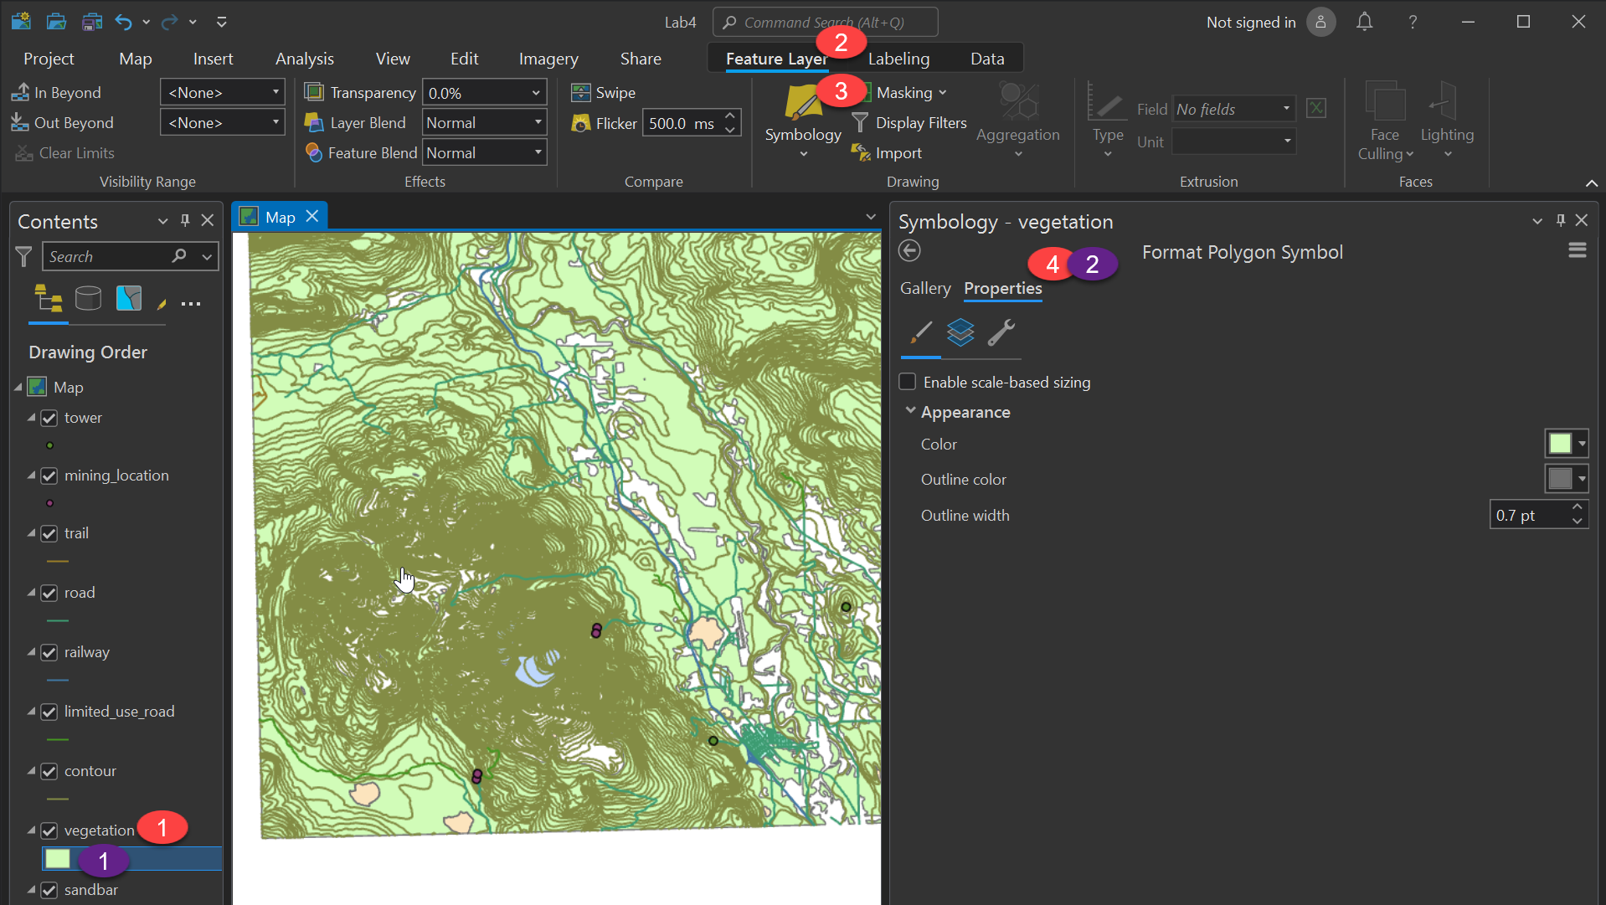Image resolution: width=1606 pixels, height=905 pixels.
Task: Uncheck the railway layer checkbox
Action: [49, 652]
